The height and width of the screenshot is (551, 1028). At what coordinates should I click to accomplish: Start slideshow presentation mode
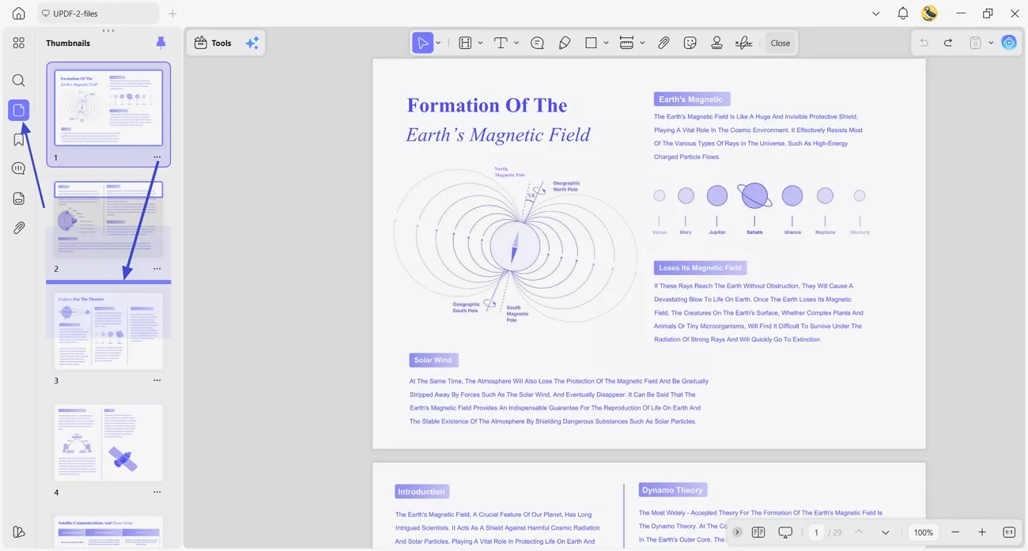click(784, 532)
